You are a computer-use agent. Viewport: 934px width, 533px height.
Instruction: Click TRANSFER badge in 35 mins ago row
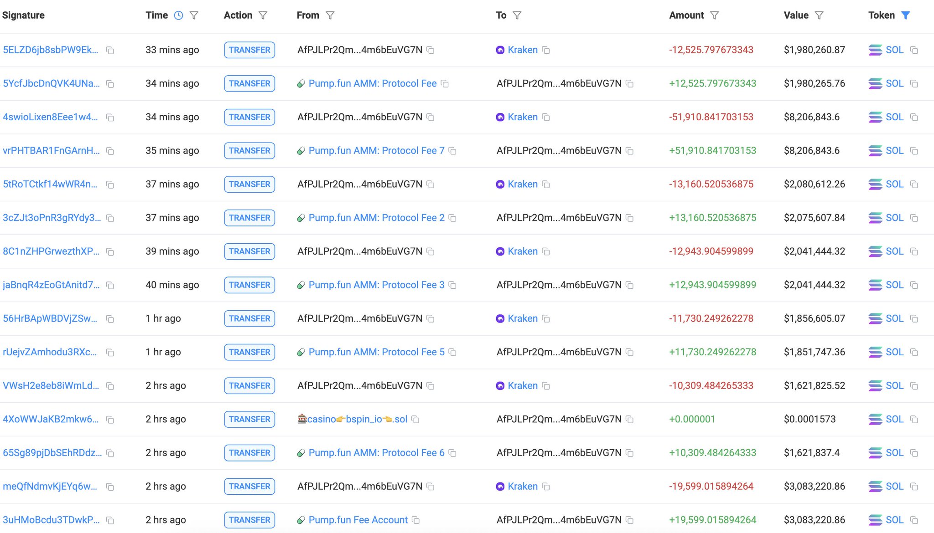tap(249, 151)
